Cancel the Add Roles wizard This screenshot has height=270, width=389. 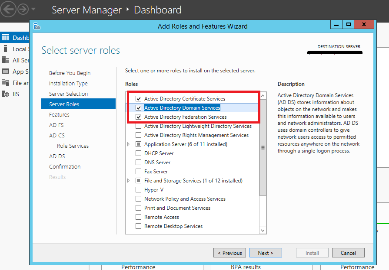point(348,253)
